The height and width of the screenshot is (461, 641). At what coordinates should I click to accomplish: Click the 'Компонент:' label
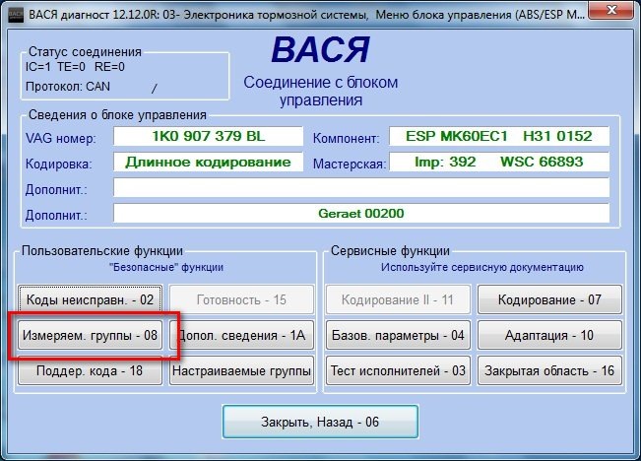click(x=346, y=138)
